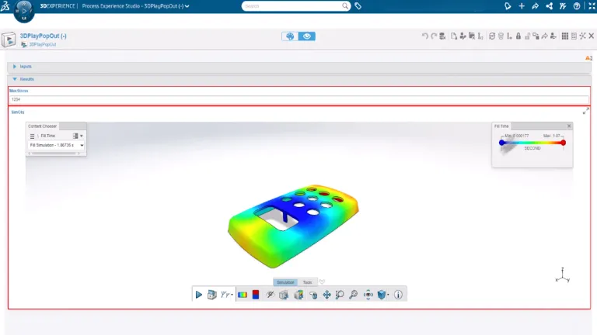Toggle the design mode button

290,36
